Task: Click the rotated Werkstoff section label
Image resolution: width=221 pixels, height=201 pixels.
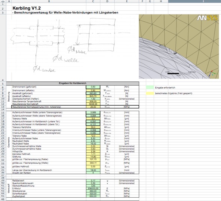Action: pyautogui.click(x=9, y=188)
